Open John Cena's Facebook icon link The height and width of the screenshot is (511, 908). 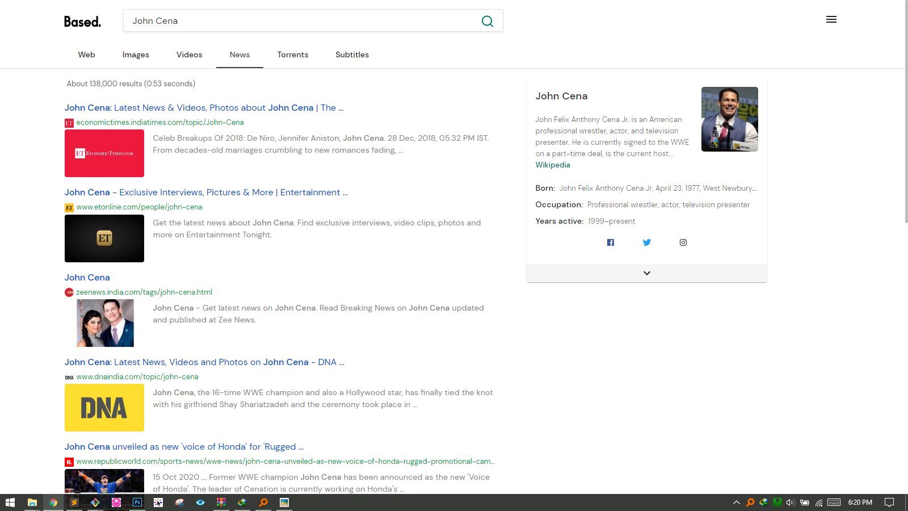pyautogui.click(x=611, y=242)
